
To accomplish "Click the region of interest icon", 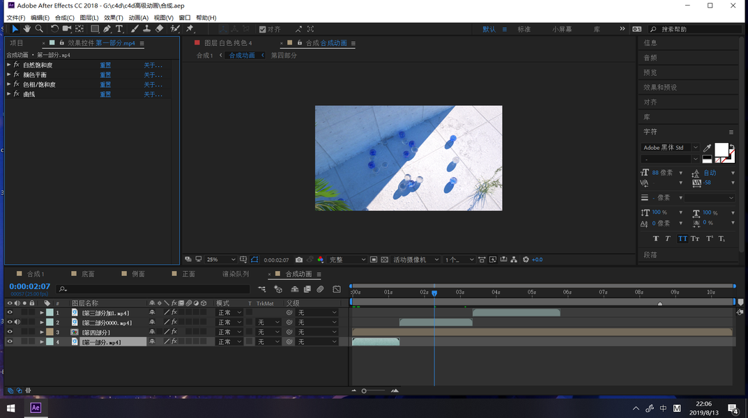I will tap(374, 260).
